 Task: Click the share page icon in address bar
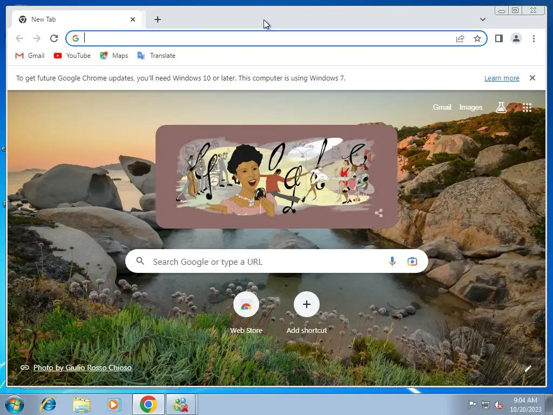pos(460,38)
